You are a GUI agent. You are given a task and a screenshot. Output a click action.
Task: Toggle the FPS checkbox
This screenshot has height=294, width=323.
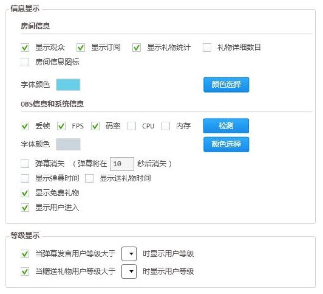[x=61, y=126]
